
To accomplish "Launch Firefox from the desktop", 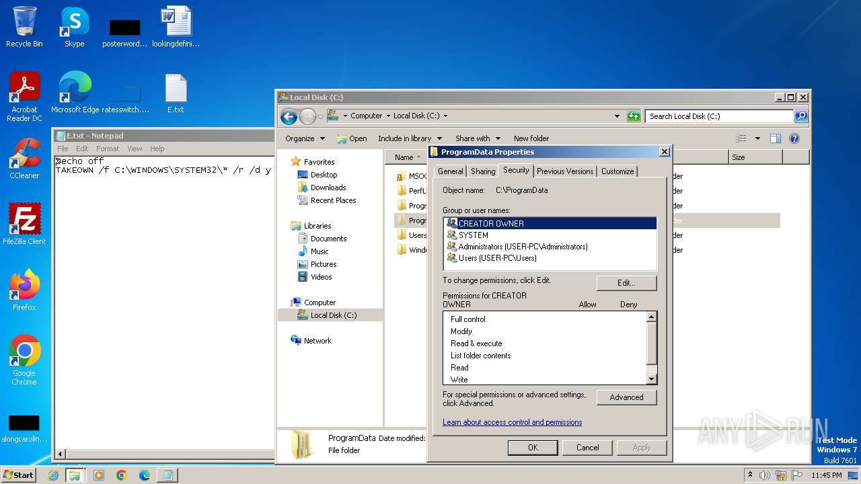I will pyautogui.click(x=24, y=290).
